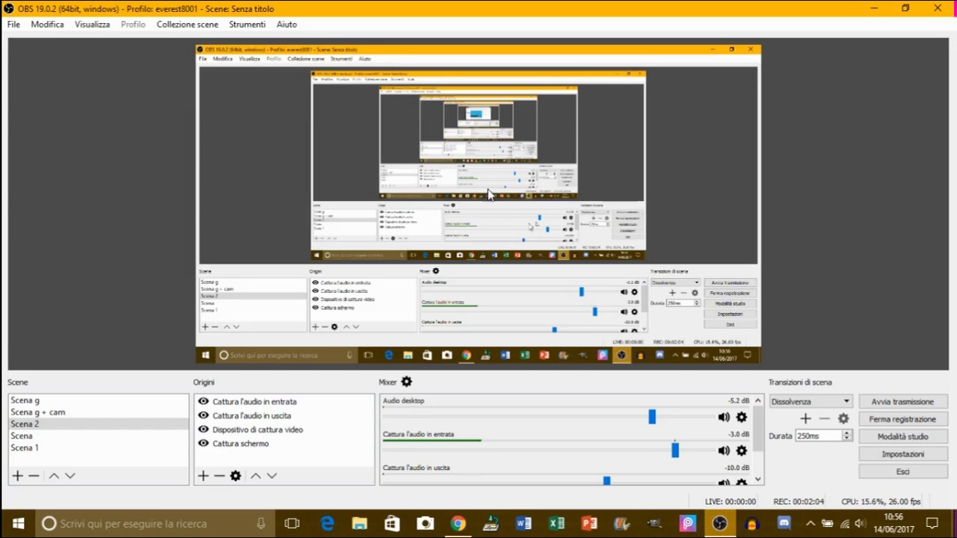The width and height of the screenshot is (957, 538).
Task: Move the selected scene down
Action: click(x=70, y=475)
